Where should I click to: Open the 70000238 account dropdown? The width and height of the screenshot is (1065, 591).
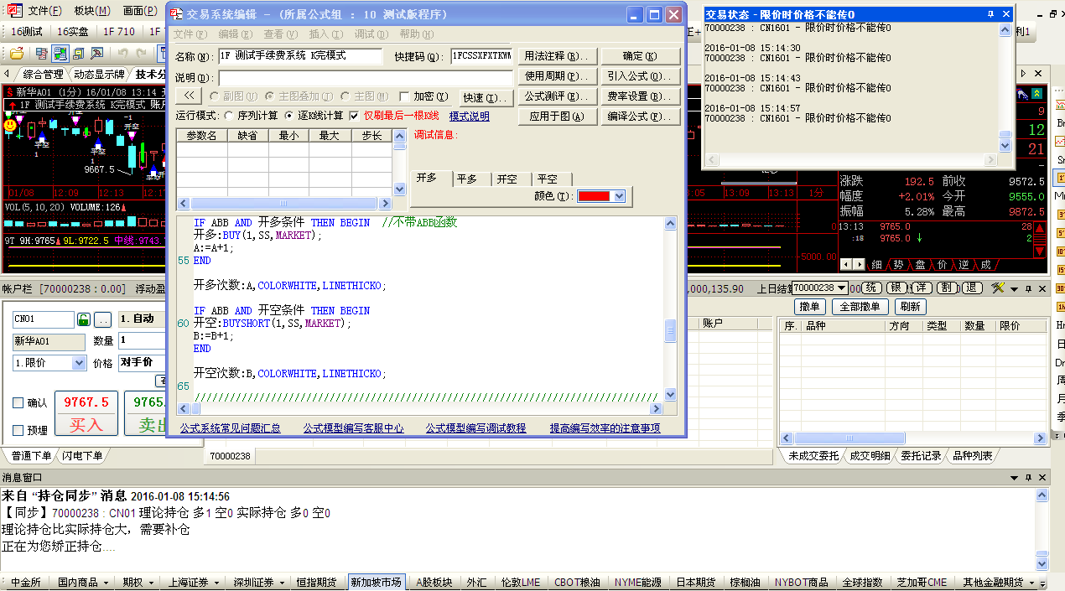pyautogui.click(x=841, y=288)
